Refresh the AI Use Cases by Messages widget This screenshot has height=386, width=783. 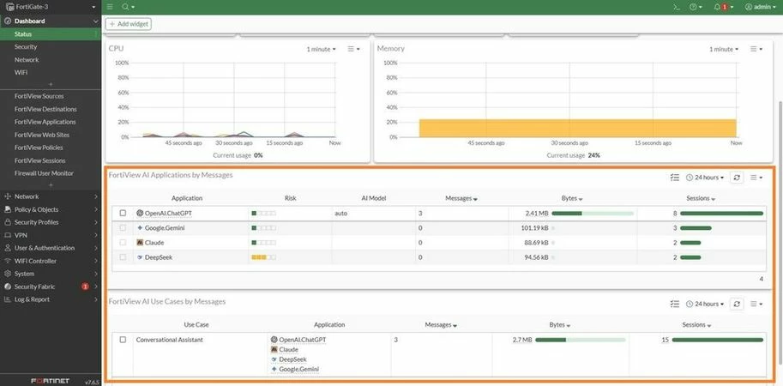coord(737,304)
